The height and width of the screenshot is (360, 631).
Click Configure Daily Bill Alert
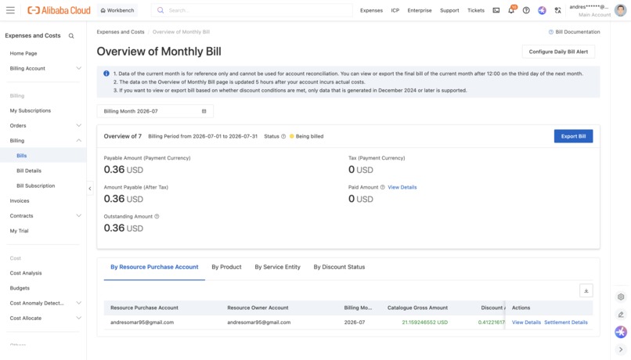click(x=558, y=52)
